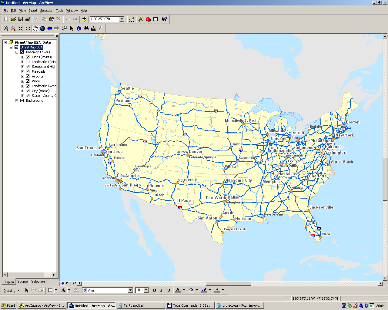Open the Drawing menu dropdown

[x=12, y=291]
